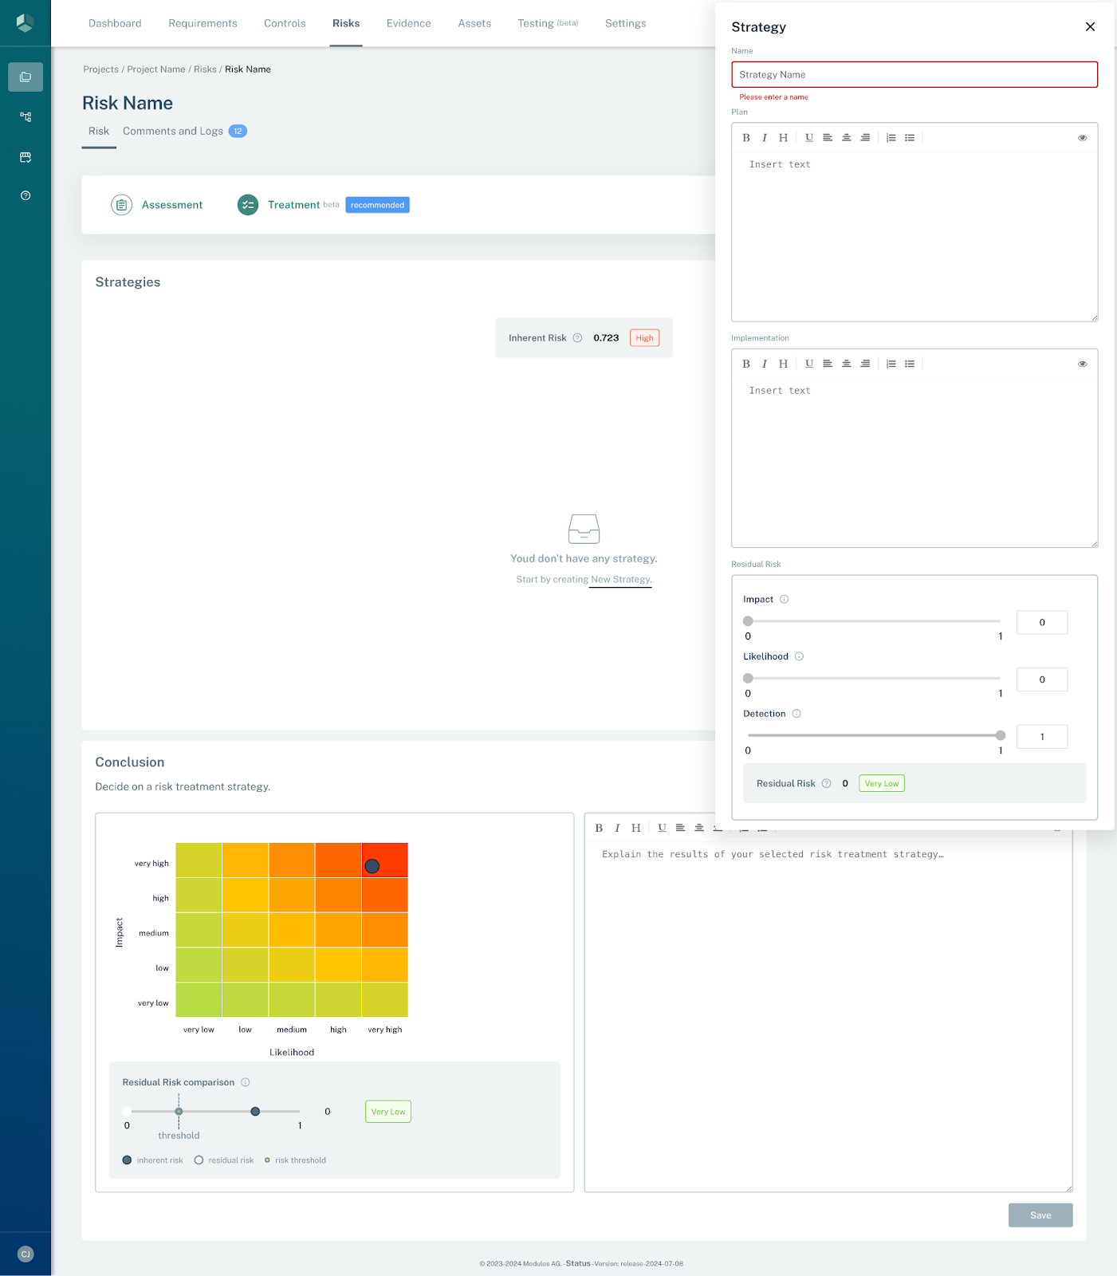Open the Assessment step
The height and width of the screenshot is (1276, 1117).
(x=171, y=205)
